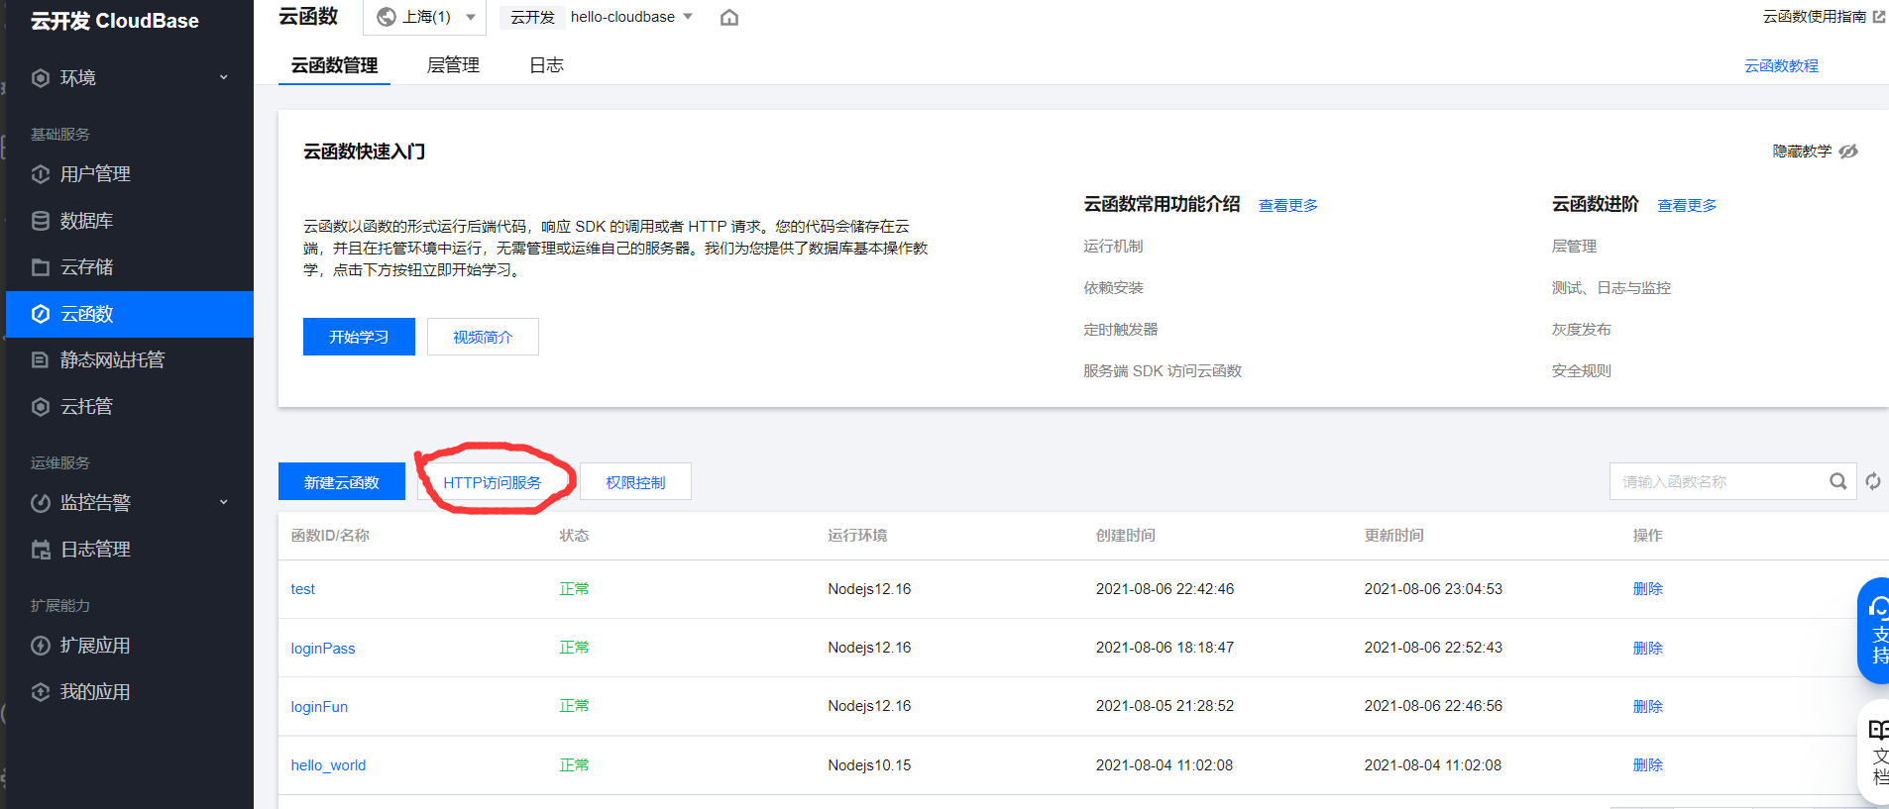Open the loginFun function
Image resolution: width=1889 pixels, height=809 pixels.
(x=319, y=707)
